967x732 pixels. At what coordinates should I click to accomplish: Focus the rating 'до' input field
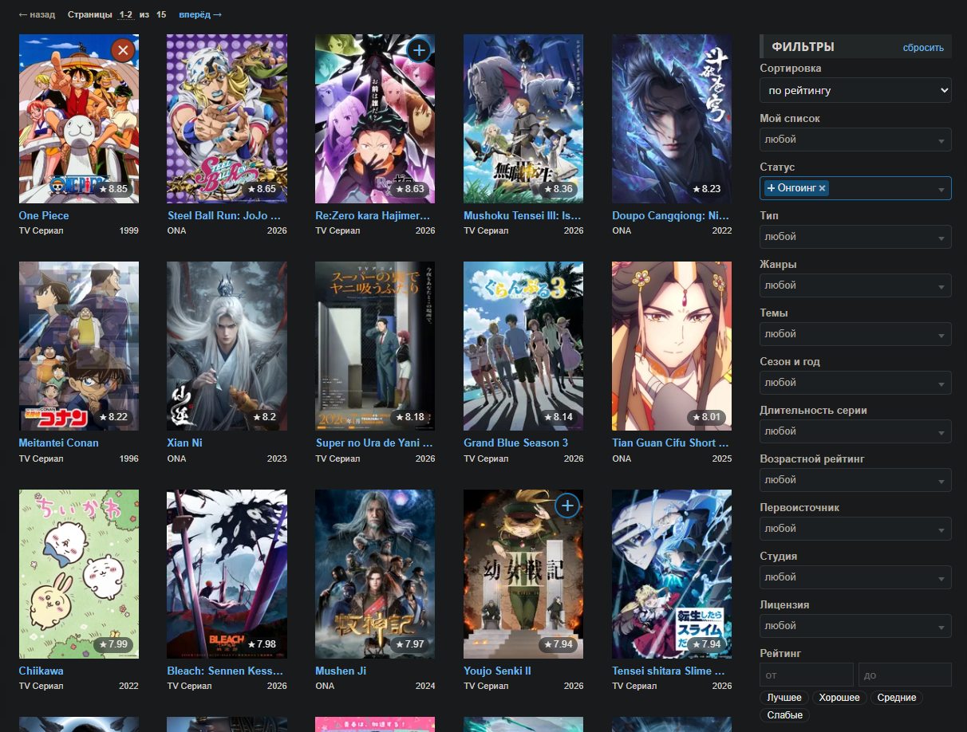point(905,675)
